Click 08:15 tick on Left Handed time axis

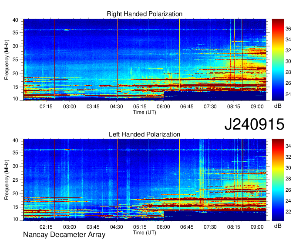click(234, 227)
